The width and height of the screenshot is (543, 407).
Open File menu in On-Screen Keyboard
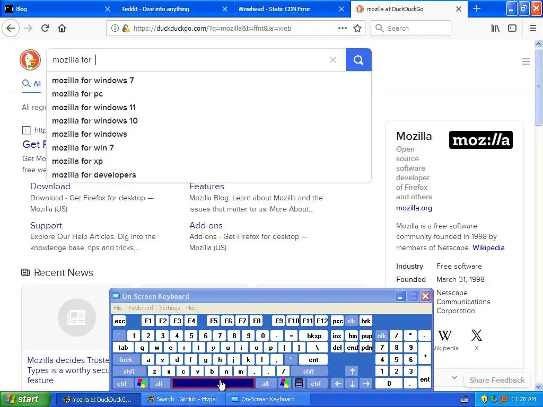pos(118,308)
